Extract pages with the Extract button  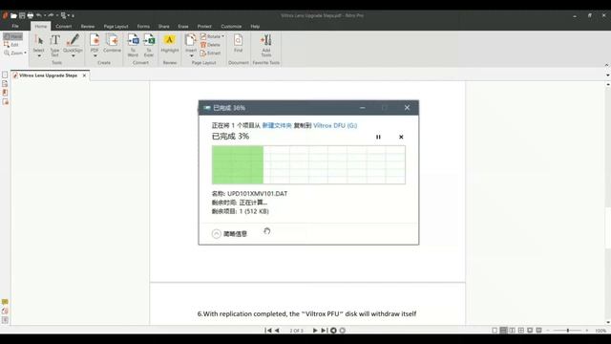pos(210,54)
